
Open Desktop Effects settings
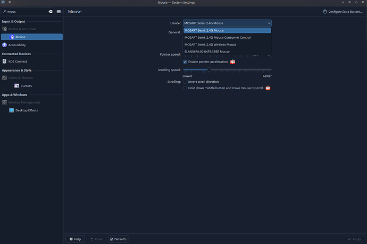(x=27, y=110)
